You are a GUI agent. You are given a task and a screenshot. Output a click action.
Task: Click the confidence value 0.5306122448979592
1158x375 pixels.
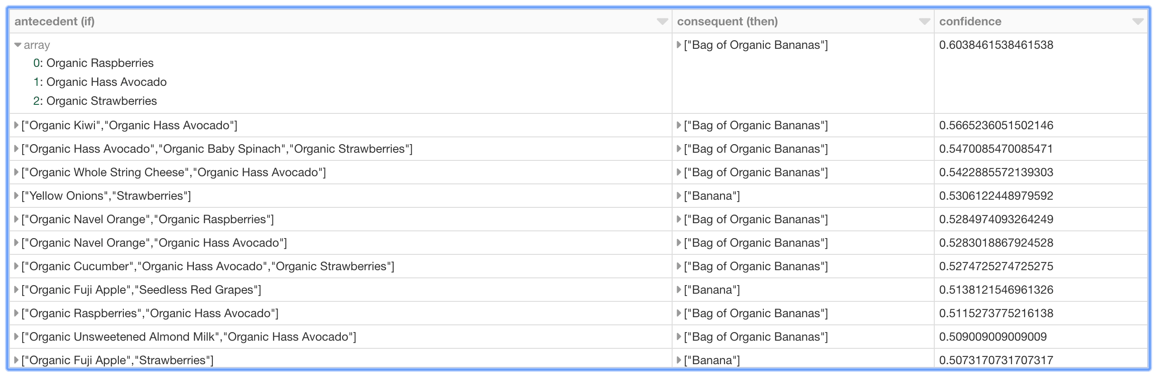(x=996, y=196)
